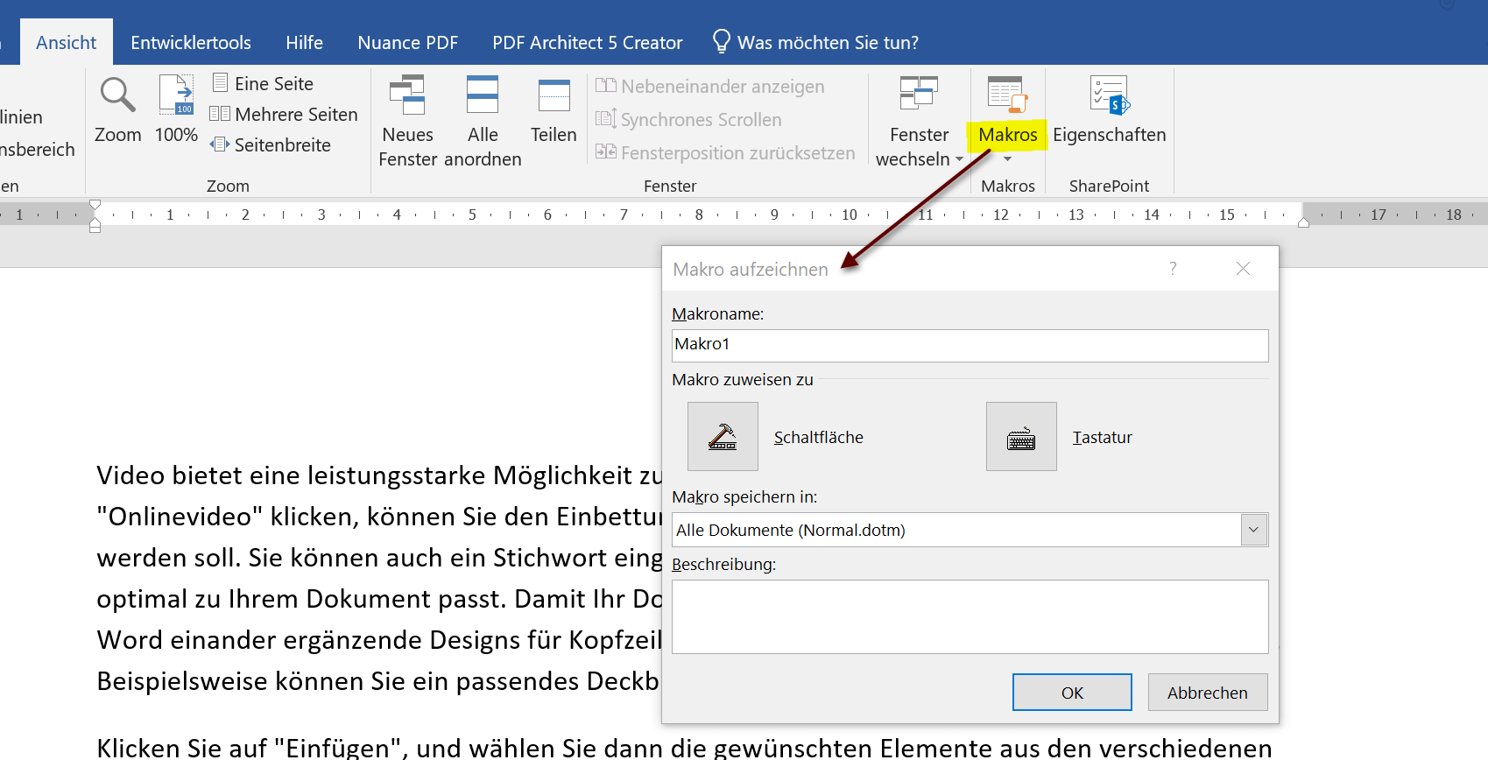1488x760 pixels.
Task: Click the lightbulb Tell Me icon
Action: click(x=722, y=41)
